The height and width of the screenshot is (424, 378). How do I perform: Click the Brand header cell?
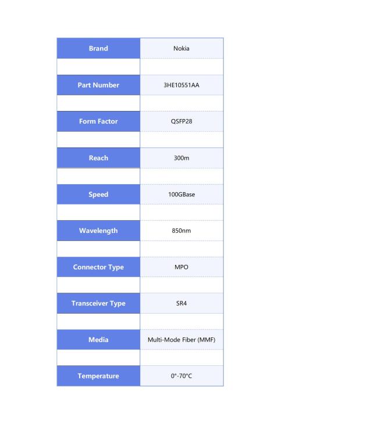point(98,48)
